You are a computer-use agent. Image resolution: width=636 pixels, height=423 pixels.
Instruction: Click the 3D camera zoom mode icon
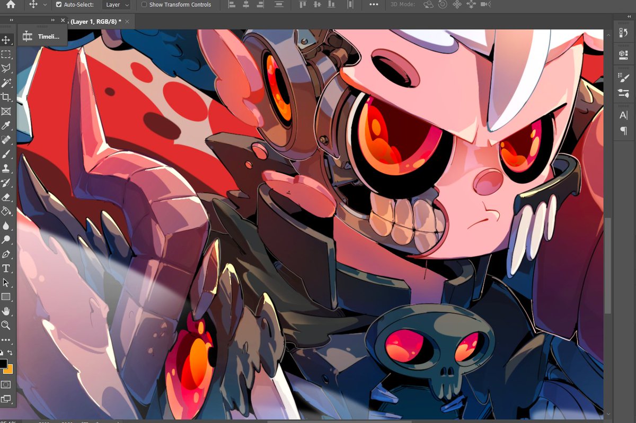485,4
